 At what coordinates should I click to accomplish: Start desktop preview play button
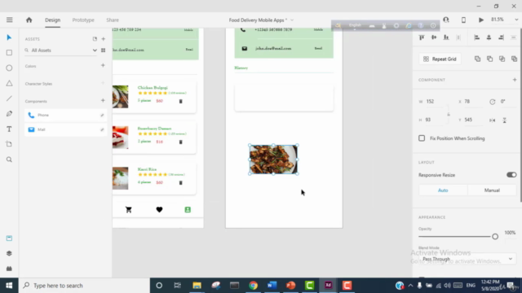pyautogui.click(x=481, y=20)
